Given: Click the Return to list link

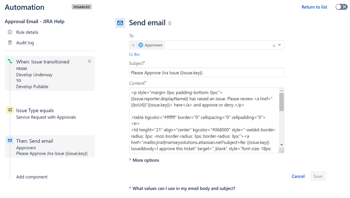Looking at the screenshot, I should [x=314, y=7].
